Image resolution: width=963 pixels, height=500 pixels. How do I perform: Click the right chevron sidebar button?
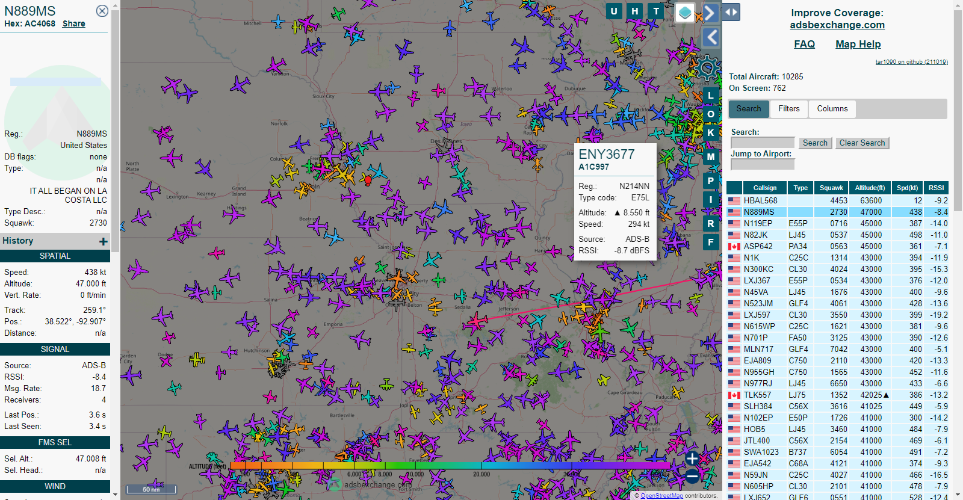point(711,13)
